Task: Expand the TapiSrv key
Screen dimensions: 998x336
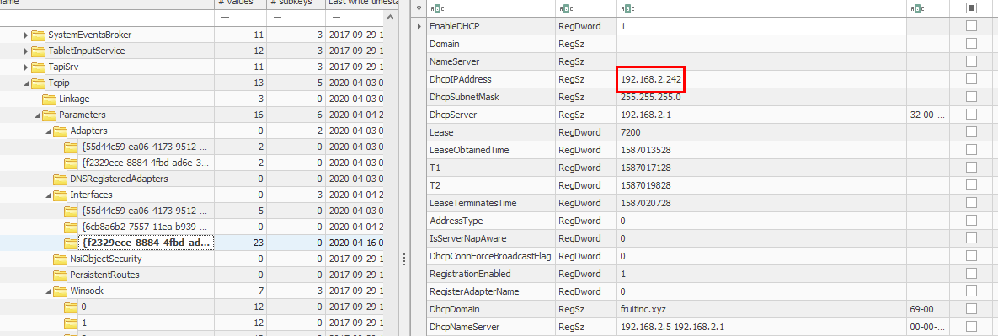Action: (x=26, y=67)
